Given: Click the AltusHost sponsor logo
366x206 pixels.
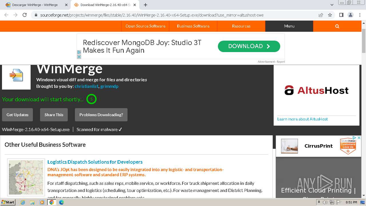Looking at the screenshot, I should (x=317, y=90).
